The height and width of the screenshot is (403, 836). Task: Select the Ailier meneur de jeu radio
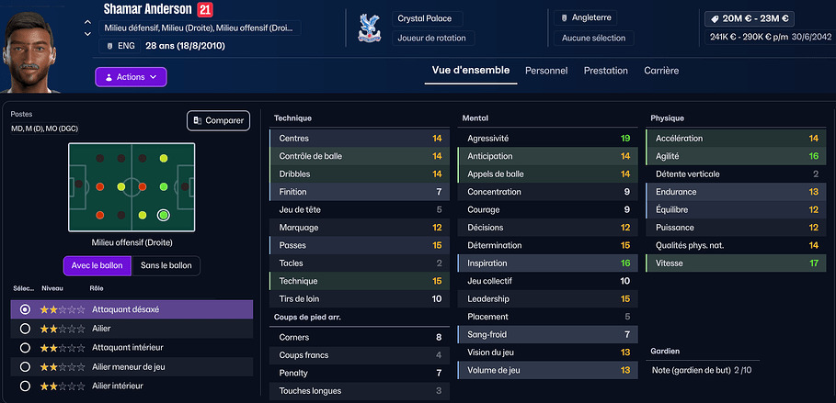click(x=25, y=367)
